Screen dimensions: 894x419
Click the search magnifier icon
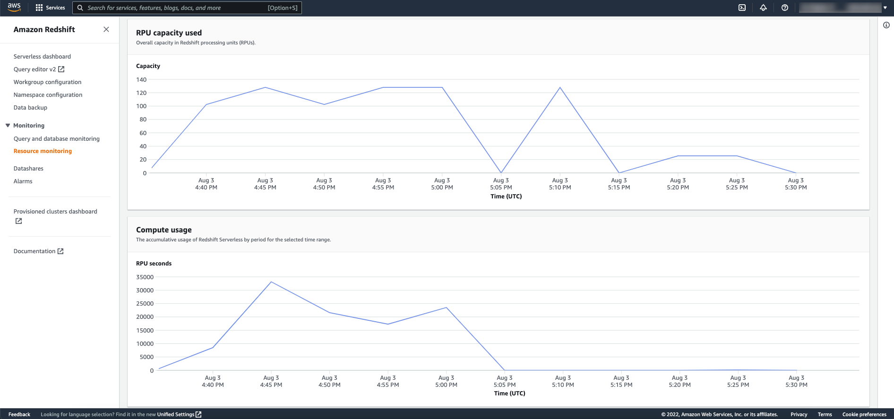tap(80, 8)
